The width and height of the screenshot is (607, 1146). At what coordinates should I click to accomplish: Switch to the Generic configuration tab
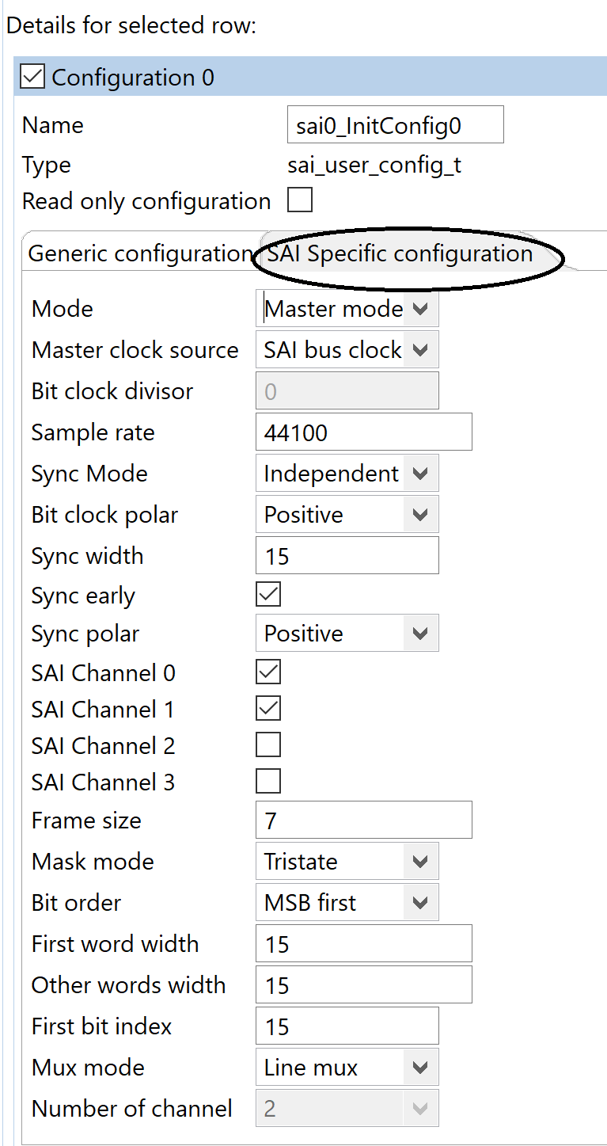tap(139, 253)
